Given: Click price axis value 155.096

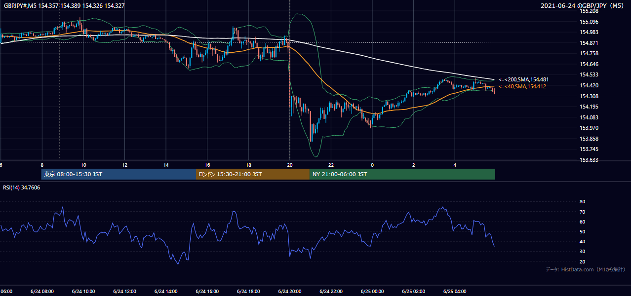Looking at the screenshot, I should [589, 22].
